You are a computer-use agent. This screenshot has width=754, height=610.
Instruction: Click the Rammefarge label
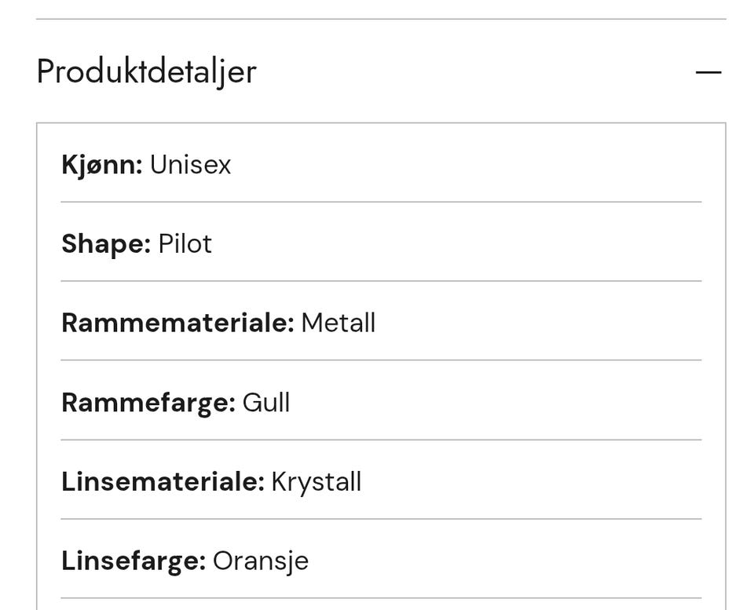click(148, 402)
